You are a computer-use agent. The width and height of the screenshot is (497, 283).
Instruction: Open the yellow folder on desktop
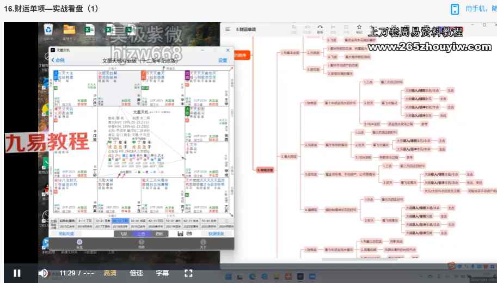click(x=69, y=30)
